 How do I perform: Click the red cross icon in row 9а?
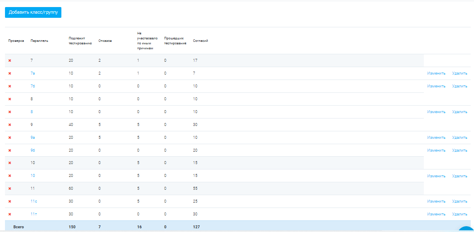[x=10, y=138]
